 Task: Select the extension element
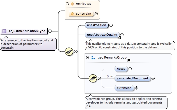[x=124, y=88]
